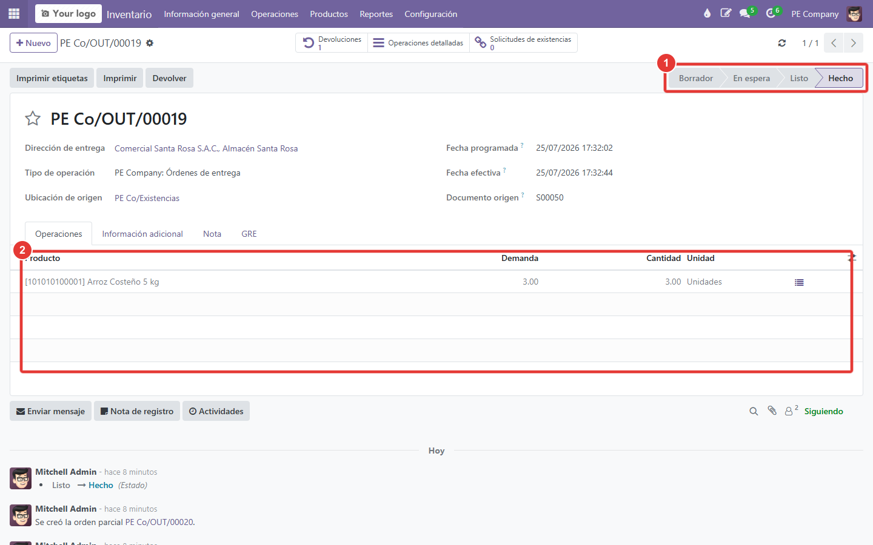
Task: Switch to Información adicional tab
Action: point(142,234)
